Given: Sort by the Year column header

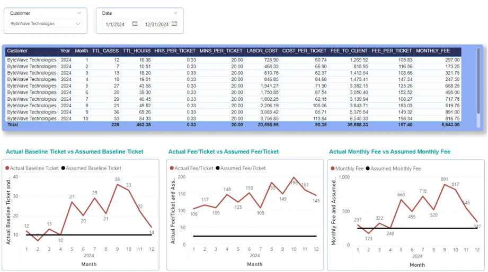Looking at the screenshot, I should pos(65,51).
